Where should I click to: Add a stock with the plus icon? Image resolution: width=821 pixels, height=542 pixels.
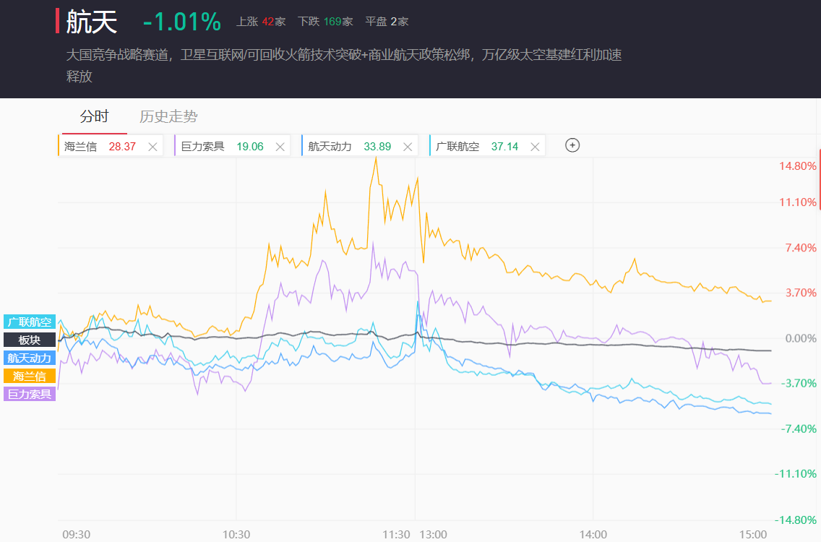coord(572,145)
